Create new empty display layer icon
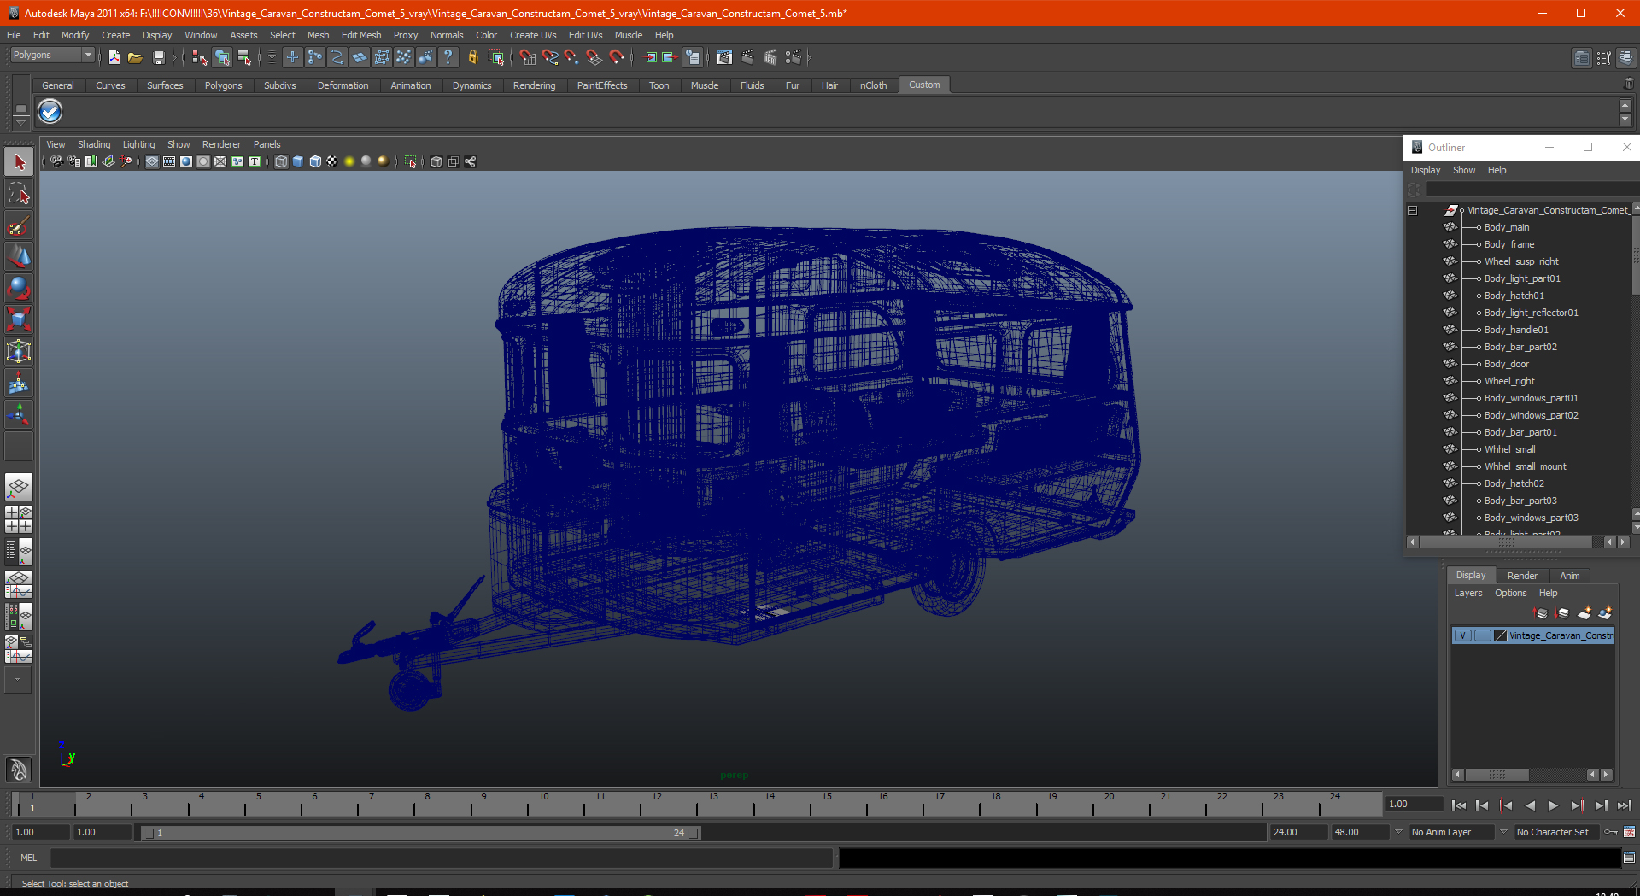Image resolution: width=1640 pixels, height=896 pixels. pyautogui.click(x=1584, y=613)
